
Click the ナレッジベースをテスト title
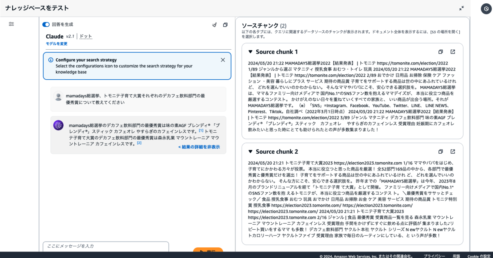[37, 8]
